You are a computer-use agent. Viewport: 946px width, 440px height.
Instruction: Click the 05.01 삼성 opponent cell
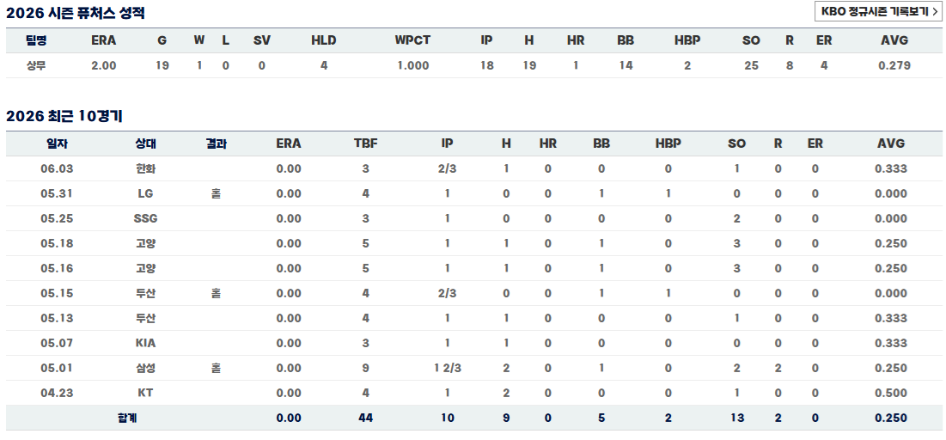click(x=145, y=368)
